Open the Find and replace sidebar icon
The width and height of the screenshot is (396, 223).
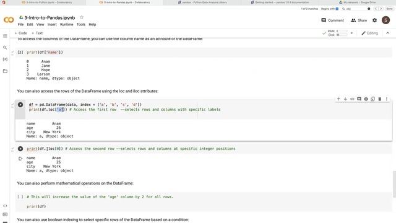pyautogui.click(x=5, y=48)
